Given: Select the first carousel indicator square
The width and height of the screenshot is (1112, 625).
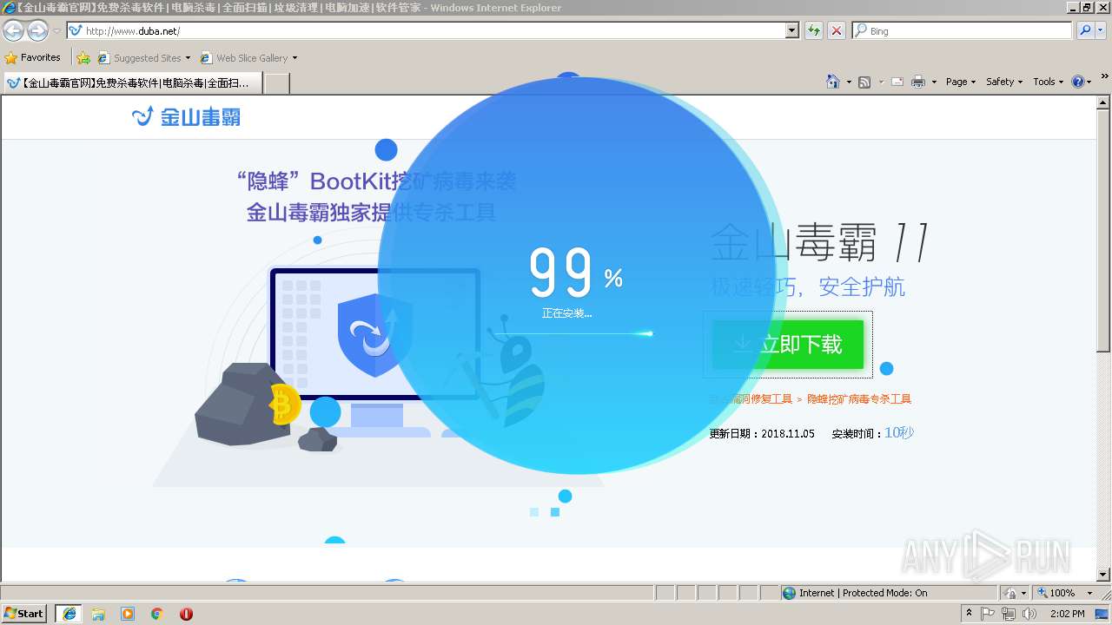Looking at the screenshot, I should tap(534, 512).
